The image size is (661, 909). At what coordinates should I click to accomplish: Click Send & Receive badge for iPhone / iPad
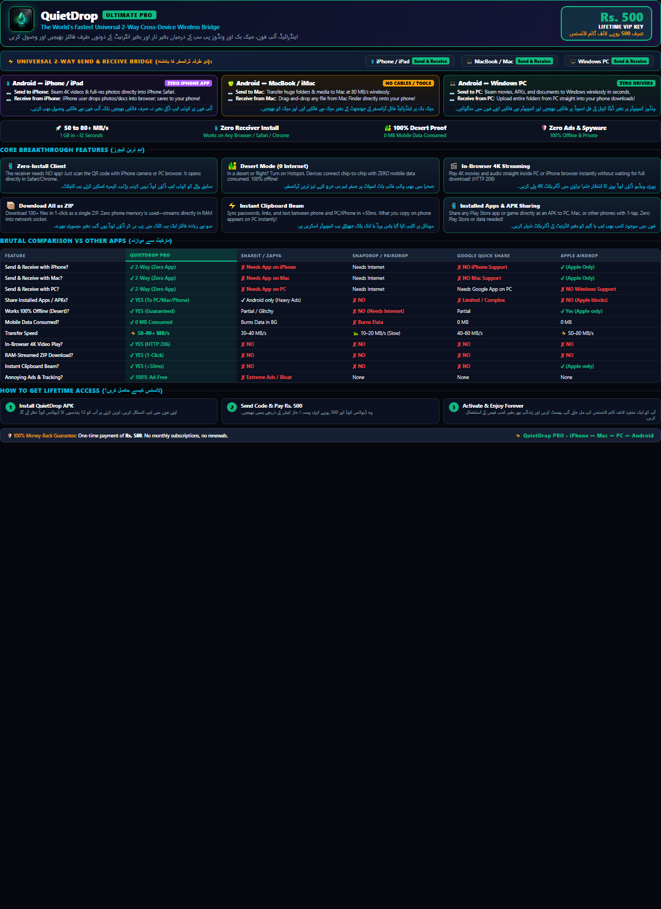[x=431, y=62]
